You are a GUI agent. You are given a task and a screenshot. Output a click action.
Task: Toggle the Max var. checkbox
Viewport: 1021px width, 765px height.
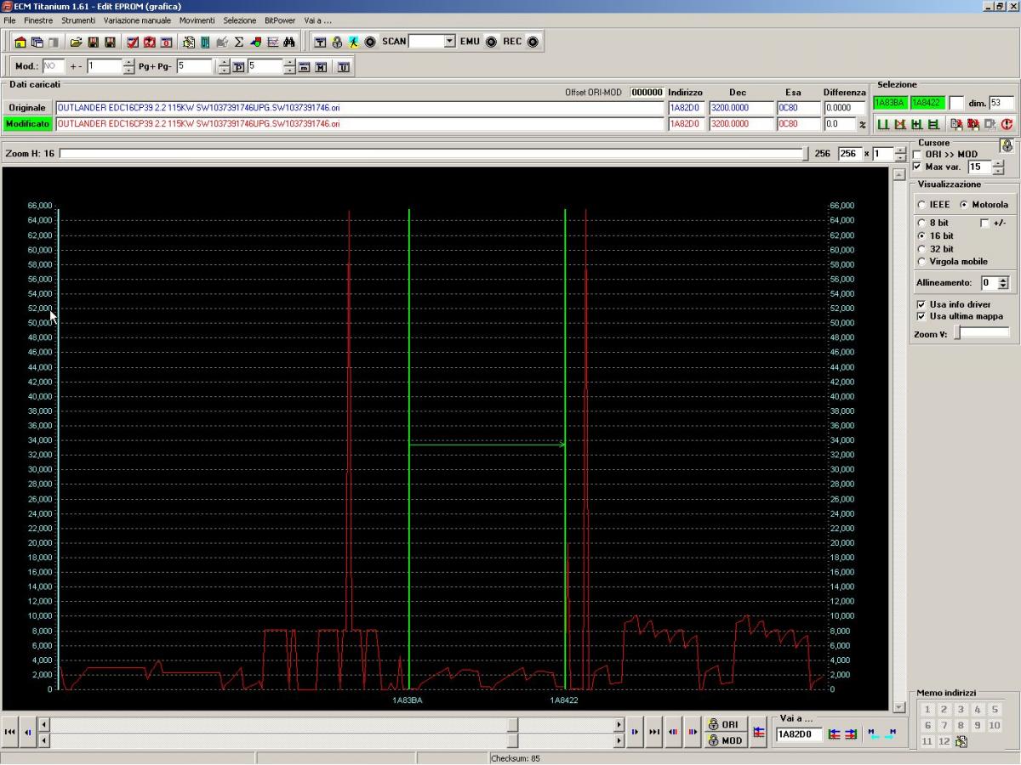916,167
